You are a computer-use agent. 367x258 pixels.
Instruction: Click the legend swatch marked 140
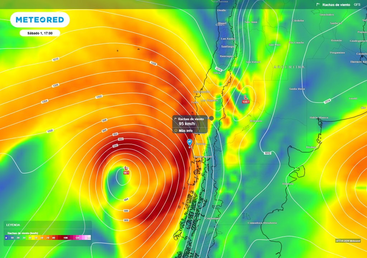coord(89,238)
